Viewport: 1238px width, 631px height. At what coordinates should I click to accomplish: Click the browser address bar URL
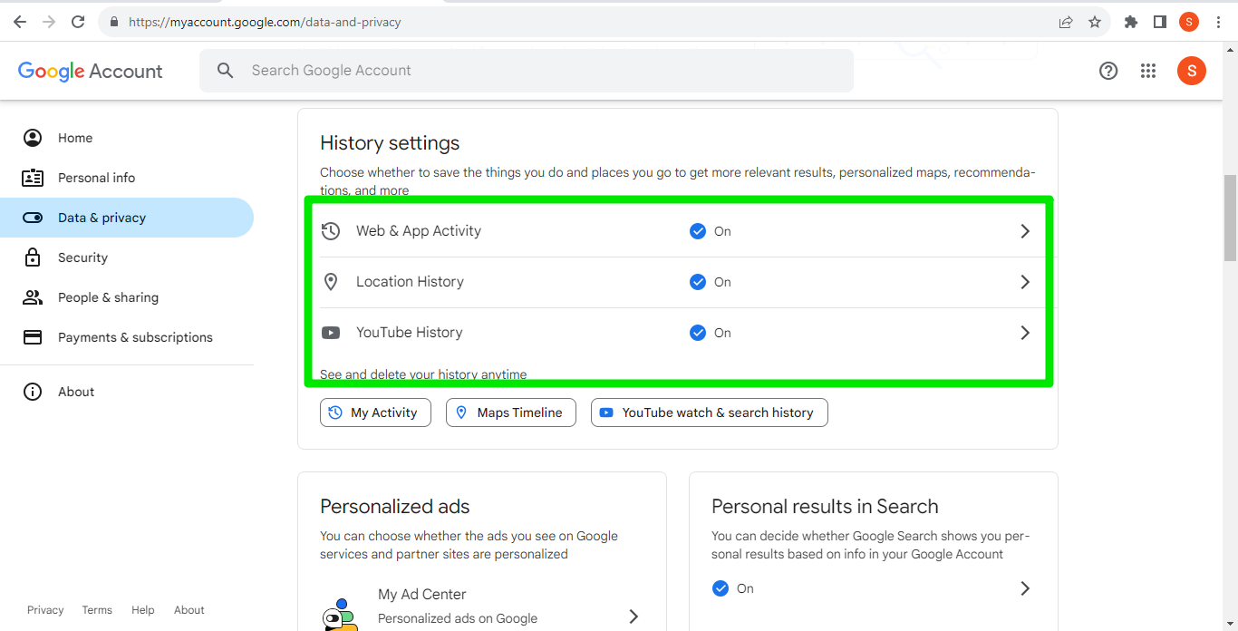pos(265,22)
